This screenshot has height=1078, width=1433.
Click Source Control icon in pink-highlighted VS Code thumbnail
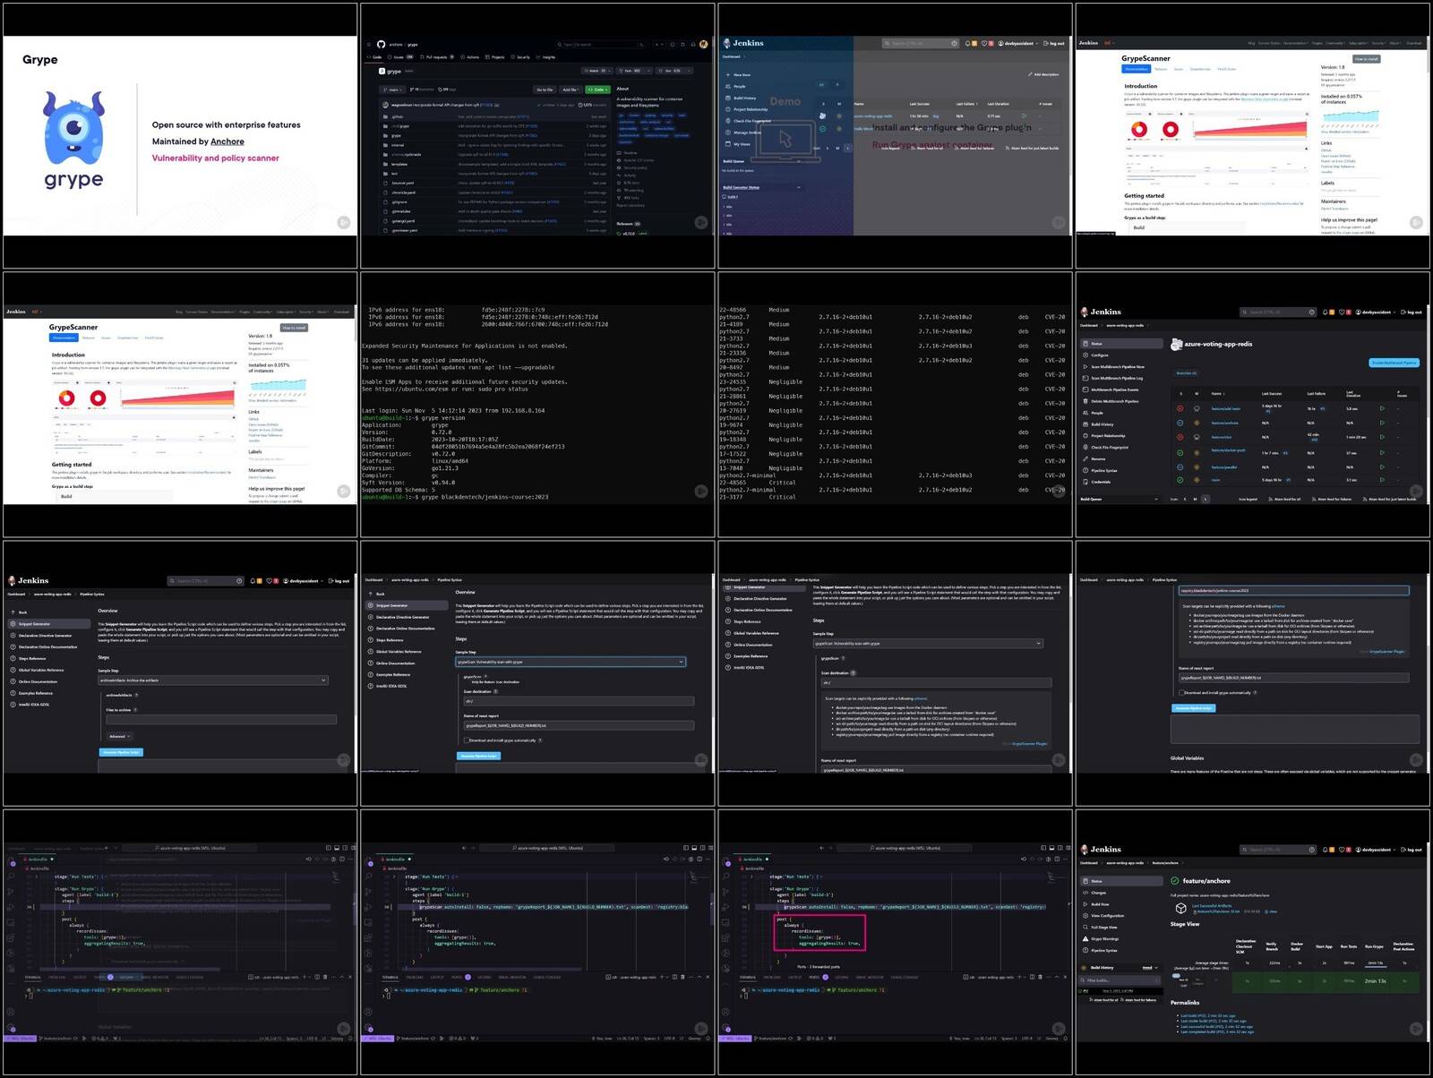pos(725,892)
